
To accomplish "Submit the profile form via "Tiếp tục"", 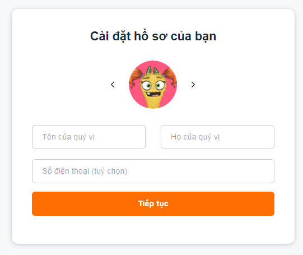I will coord(153,203).
